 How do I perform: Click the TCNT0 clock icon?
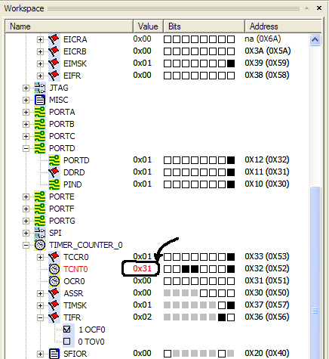54,269
